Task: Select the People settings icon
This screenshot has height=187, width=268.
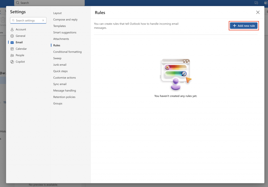Action: [x=12, y=55]
